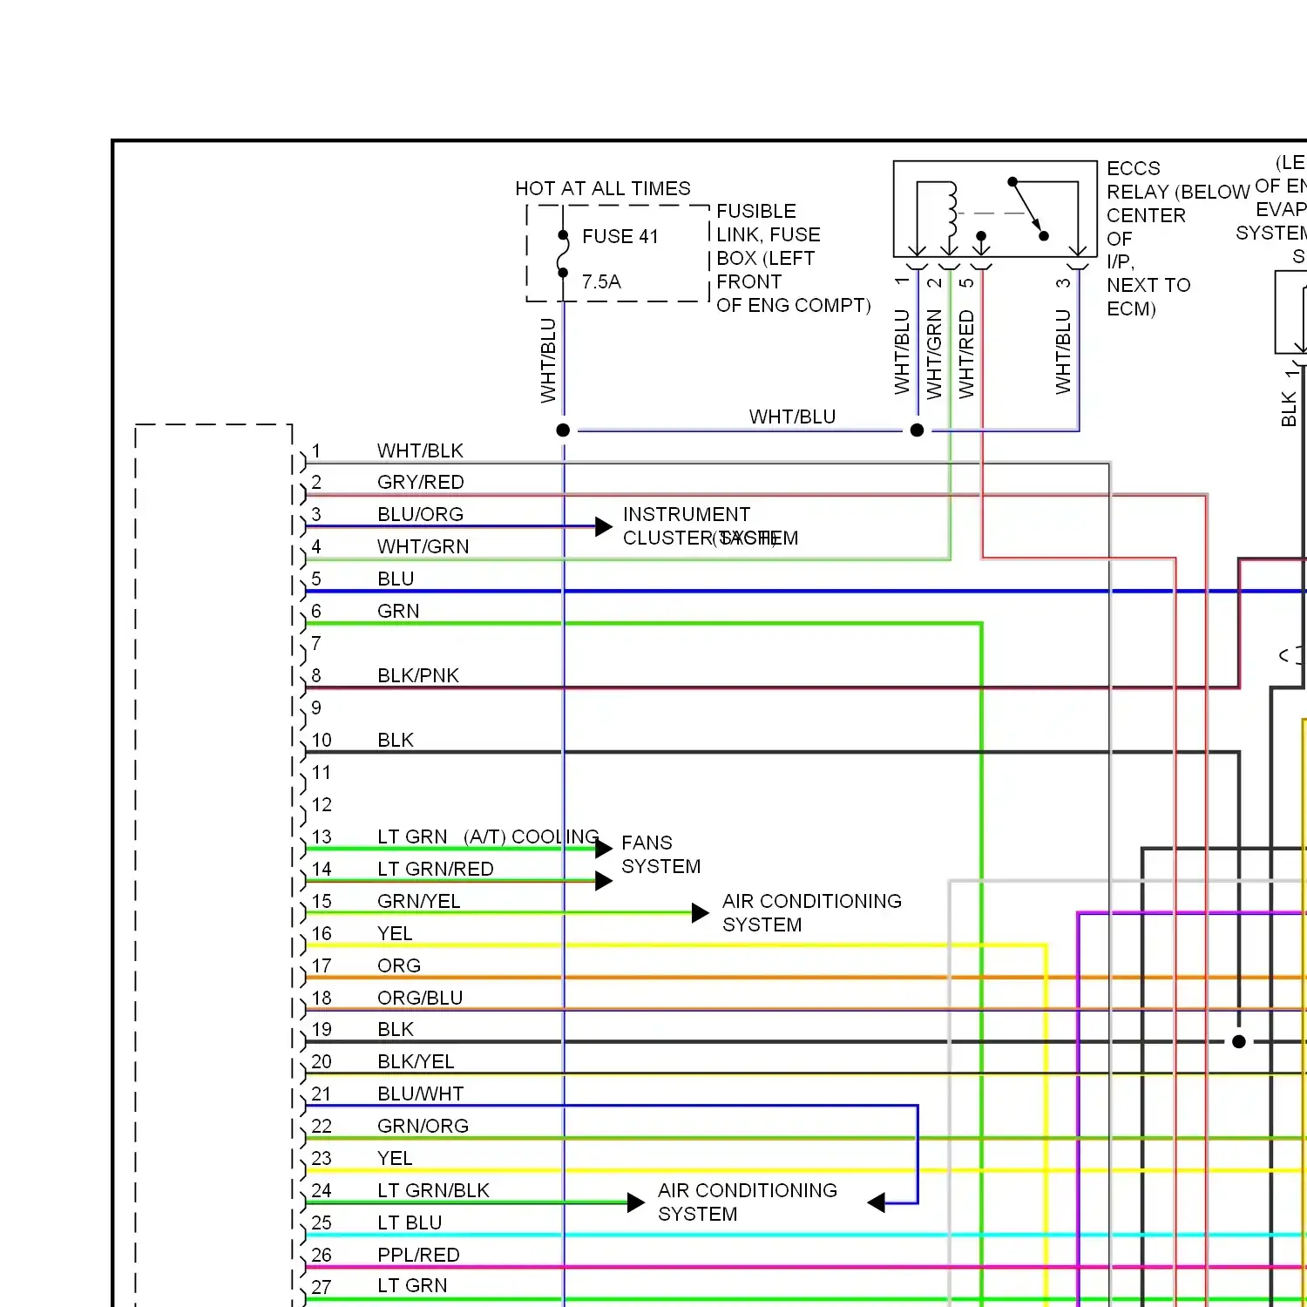
Task: Select the FUSE 41 label
Action: click(x=620, y=236)
